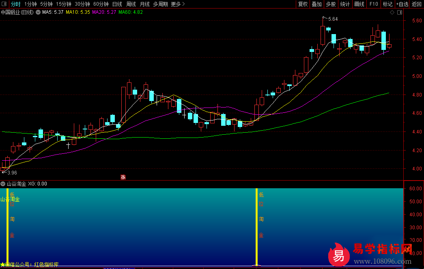424x269 pixels.
Task: Toggle the right sidebar panel icon
Action: [400, 13]
